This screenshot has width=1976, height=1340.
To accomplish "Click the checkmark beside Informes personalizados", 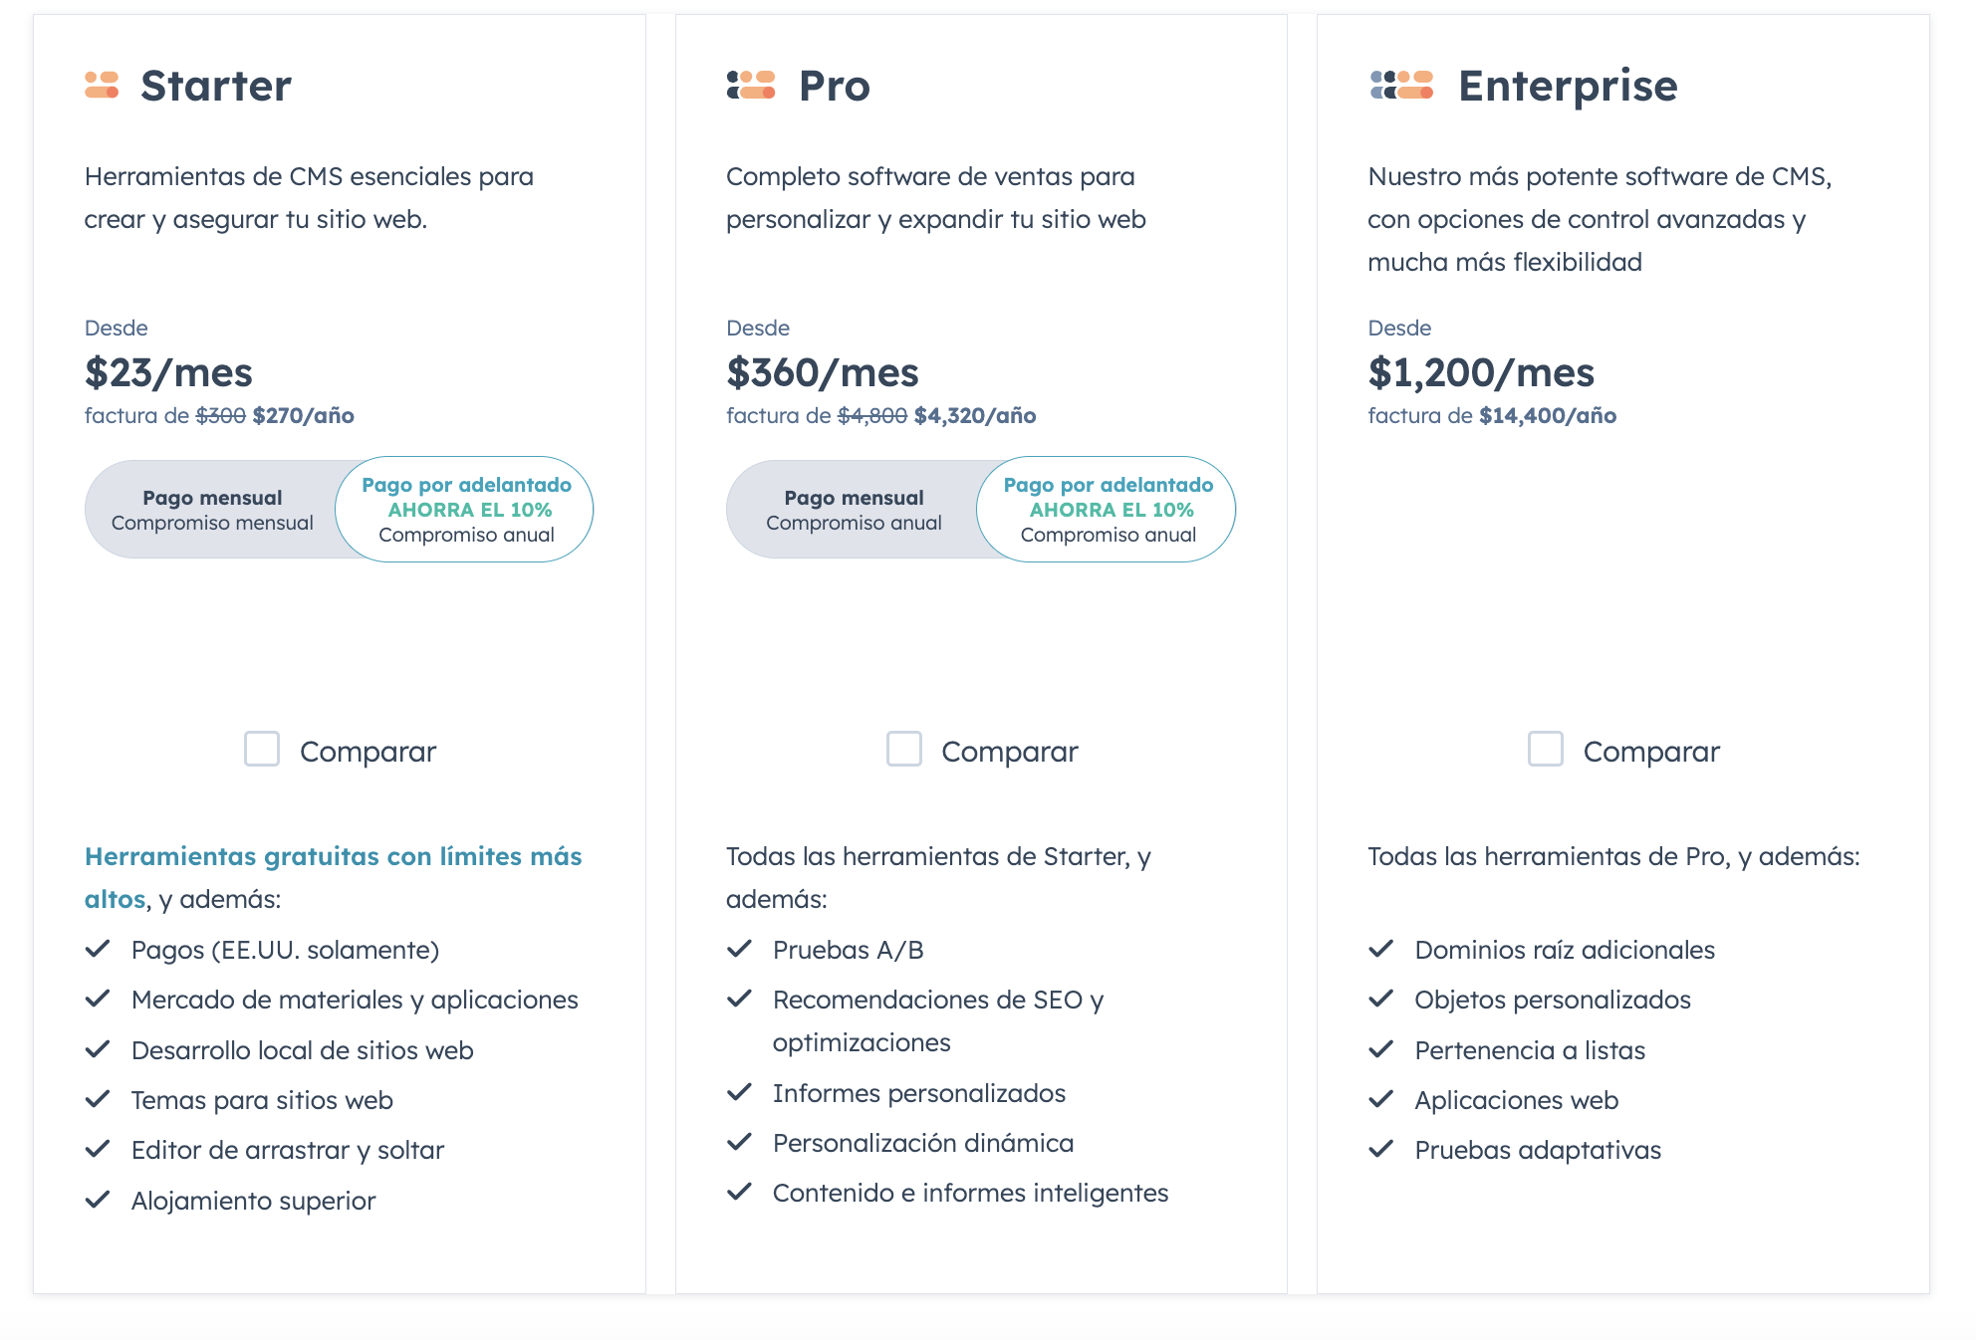I will tap(740, 1092).
